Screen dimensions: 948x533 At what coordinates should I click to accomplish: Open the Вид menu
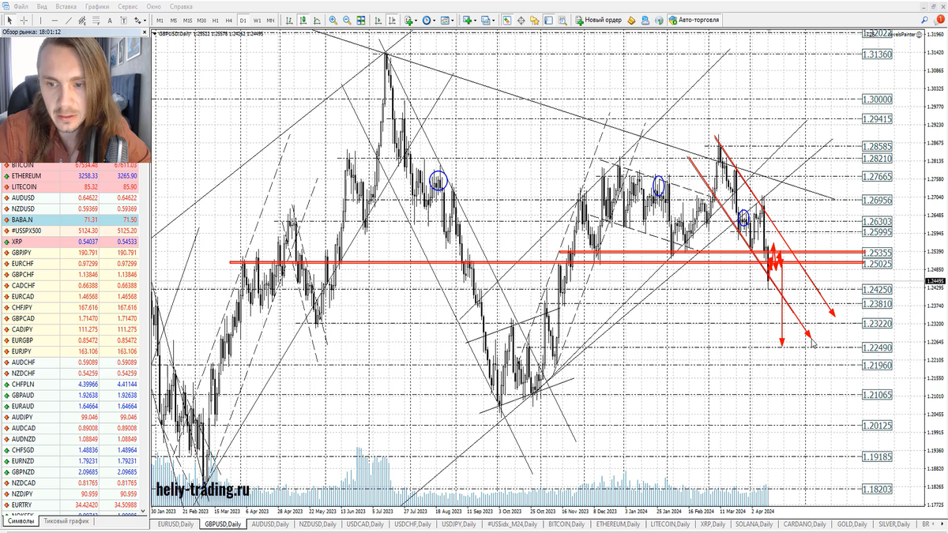[x=42, y=6]
